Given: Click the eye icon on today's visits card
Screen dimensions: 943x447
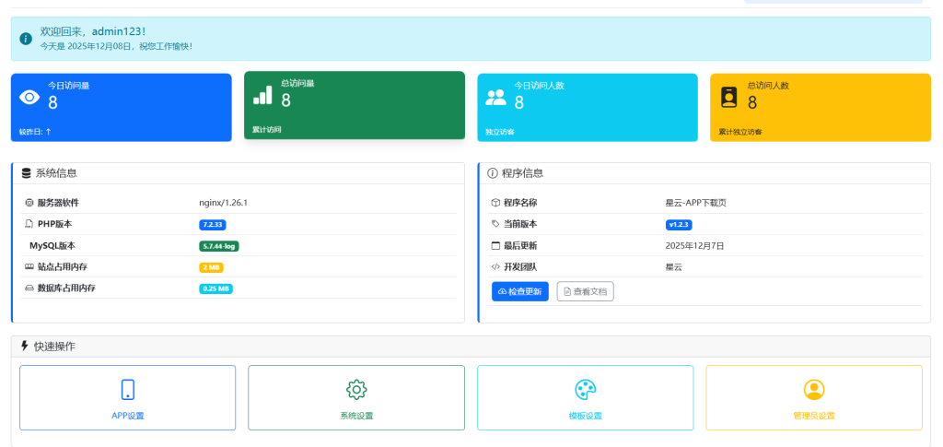Looking at the screenshot, I should coord(30,97).
